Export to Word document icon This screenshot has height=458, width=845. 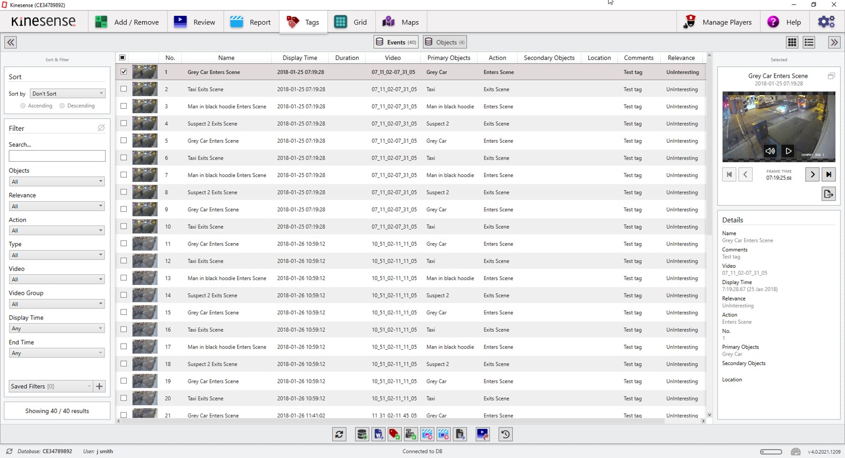378,434
